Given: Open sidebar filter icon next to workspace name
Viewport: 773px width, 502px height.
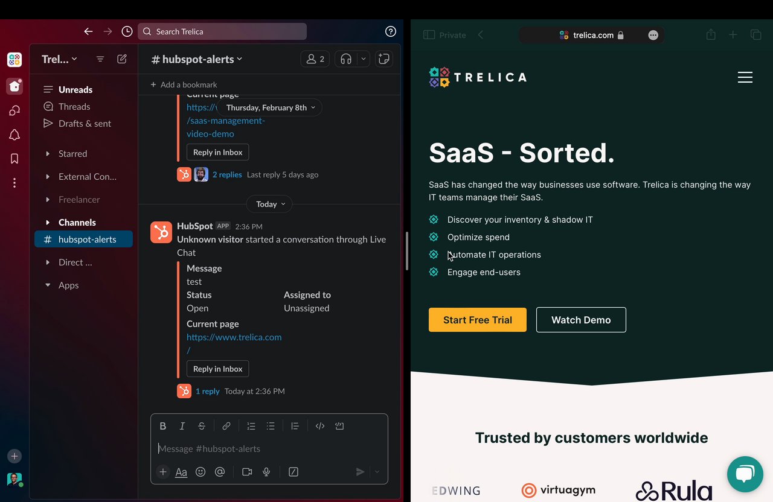Looking at the screenshot, I should pos(100,59).
